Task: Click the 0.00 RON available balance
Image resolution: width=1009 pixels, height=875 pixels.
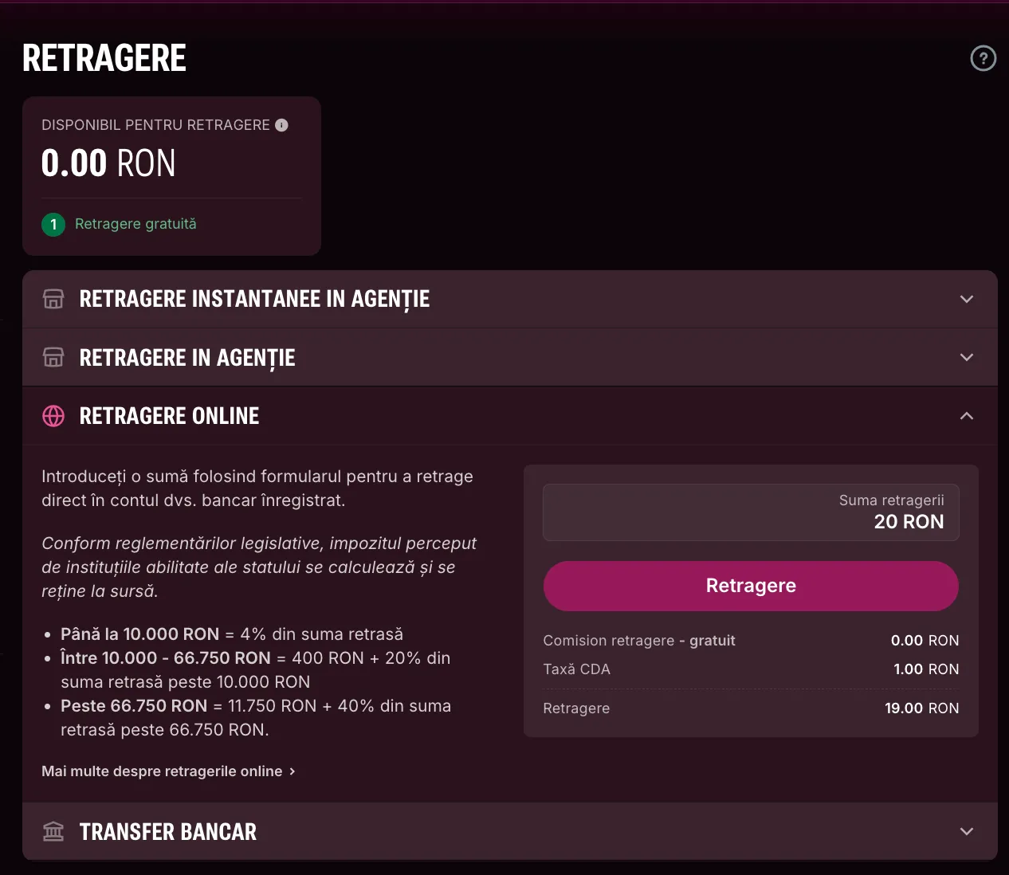Action: coord(108,163)
